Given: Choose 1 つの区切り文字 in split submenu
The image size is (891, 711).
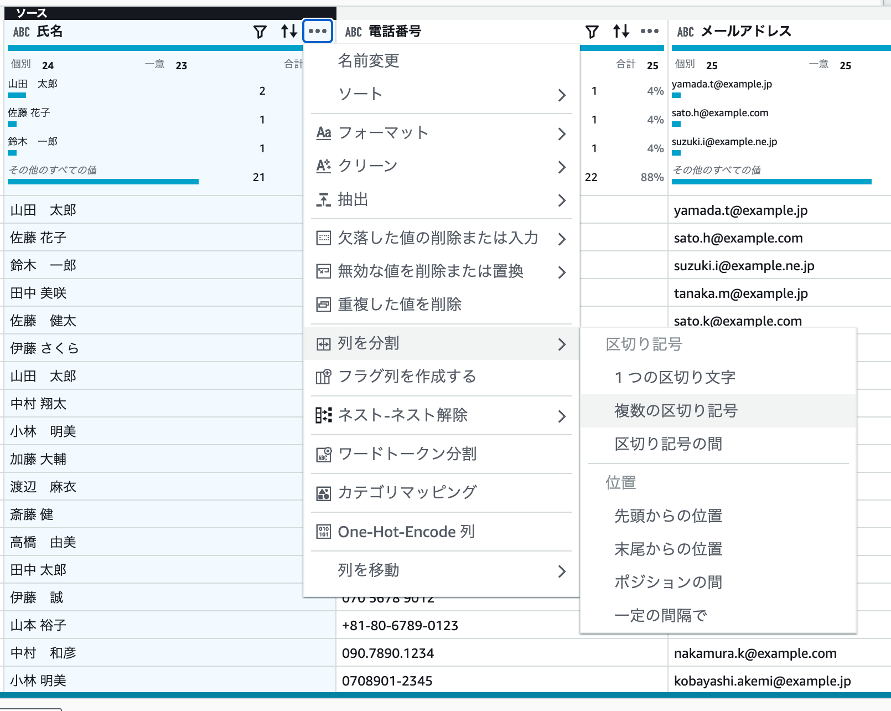Looking at the screenshot, I should 718,378.
